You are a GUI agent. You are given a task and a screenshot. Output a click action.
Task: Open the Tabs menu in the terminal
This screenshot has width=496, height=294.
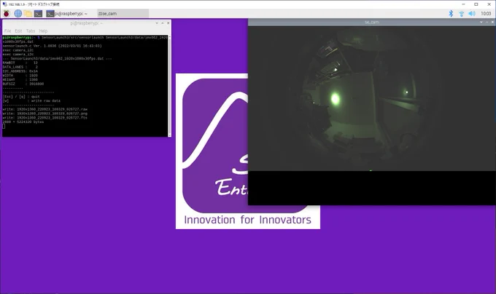[31, 31]
